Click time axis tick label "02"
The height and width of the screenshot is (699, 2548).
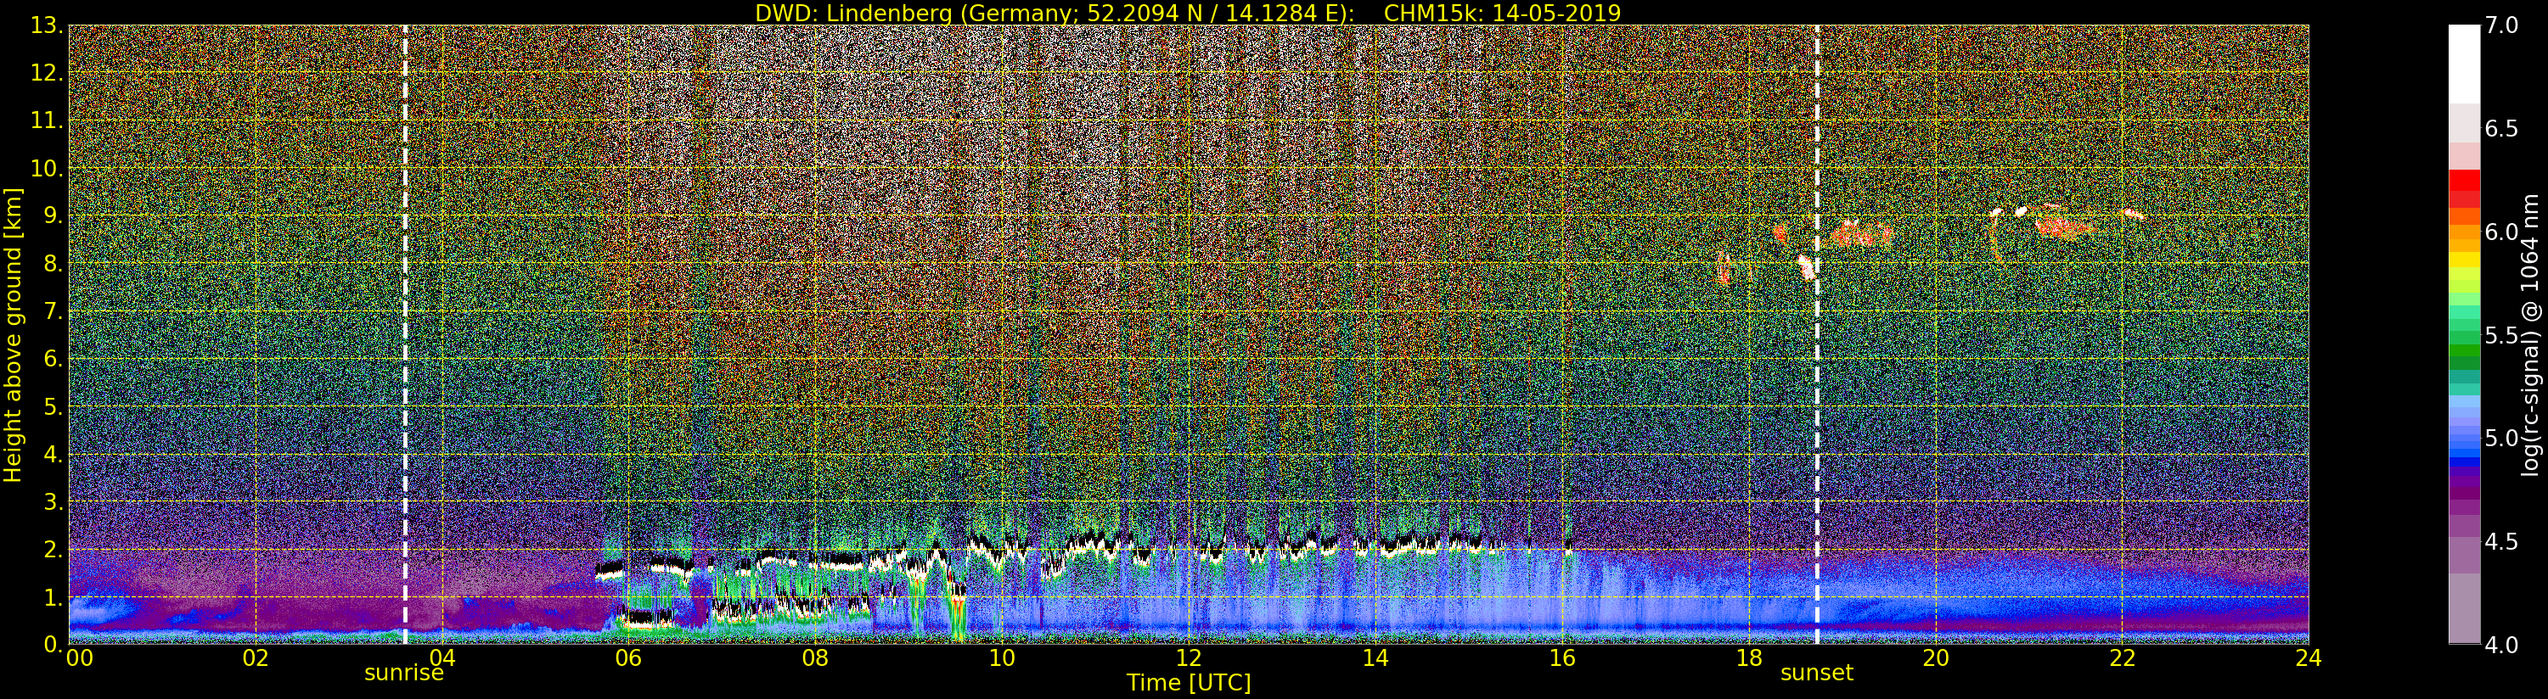pos(256,657)
